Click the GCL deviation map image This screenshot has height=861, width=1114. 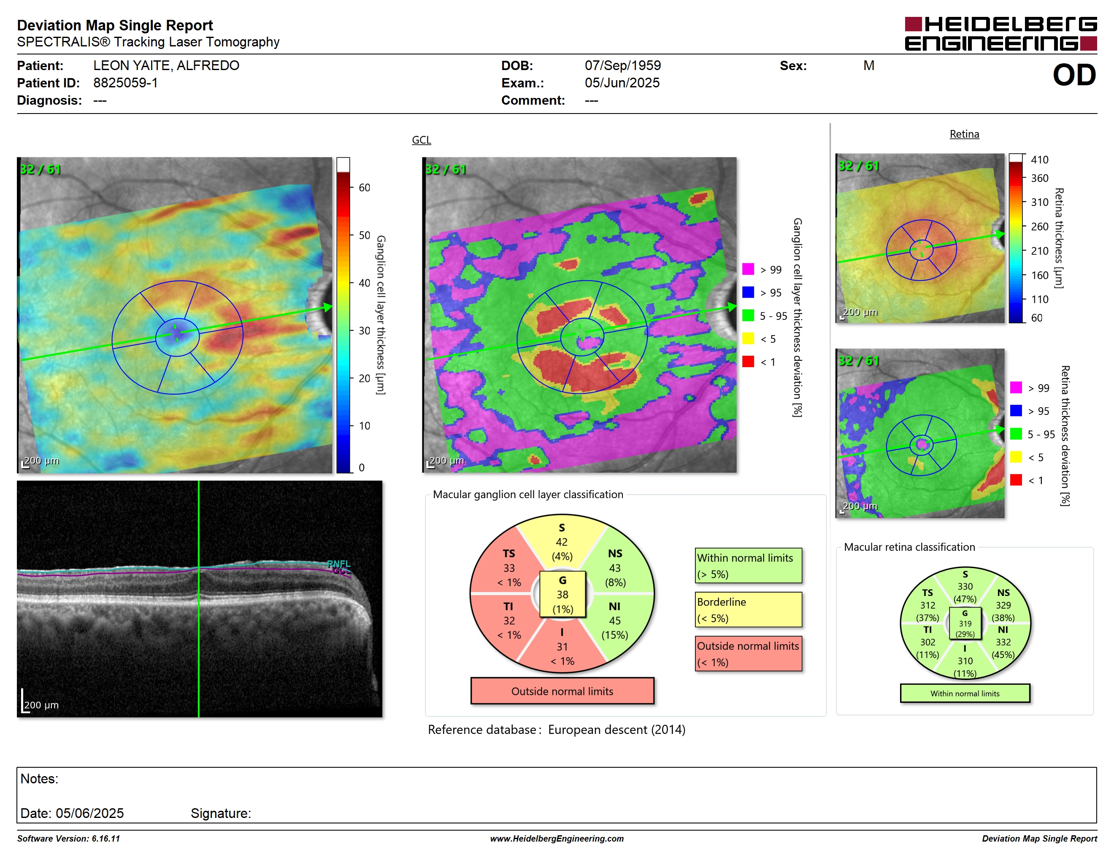(579, 315)
